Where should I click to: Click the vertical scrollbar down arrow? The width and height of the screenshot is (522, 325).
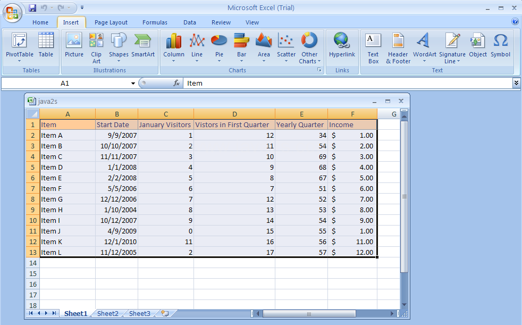(404, 304)
